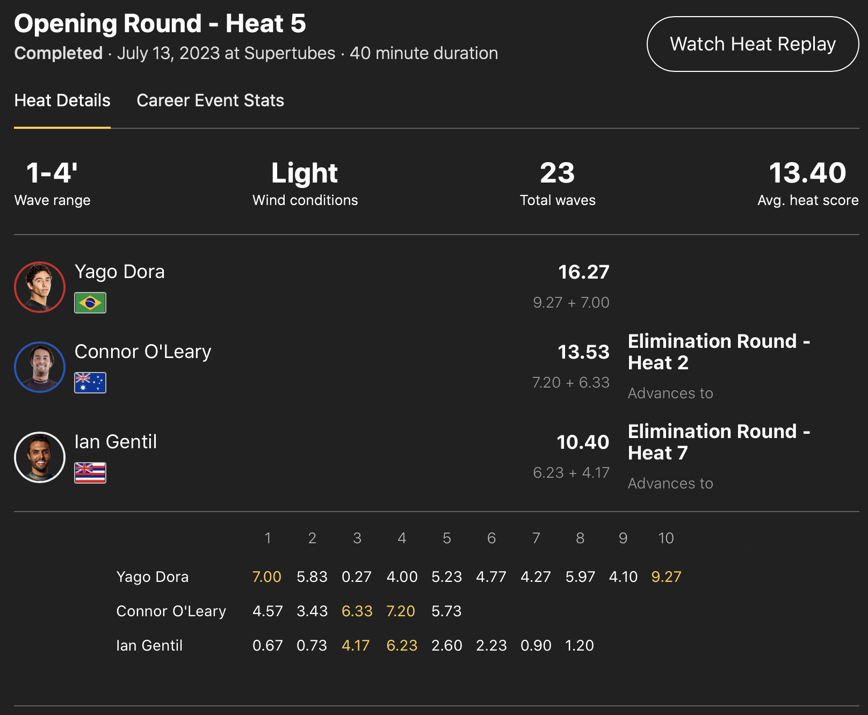This screenshot has width=868, height=715.
Task: Click the Hawaii flag under Ian Gentil
Action: click(90, 473)
